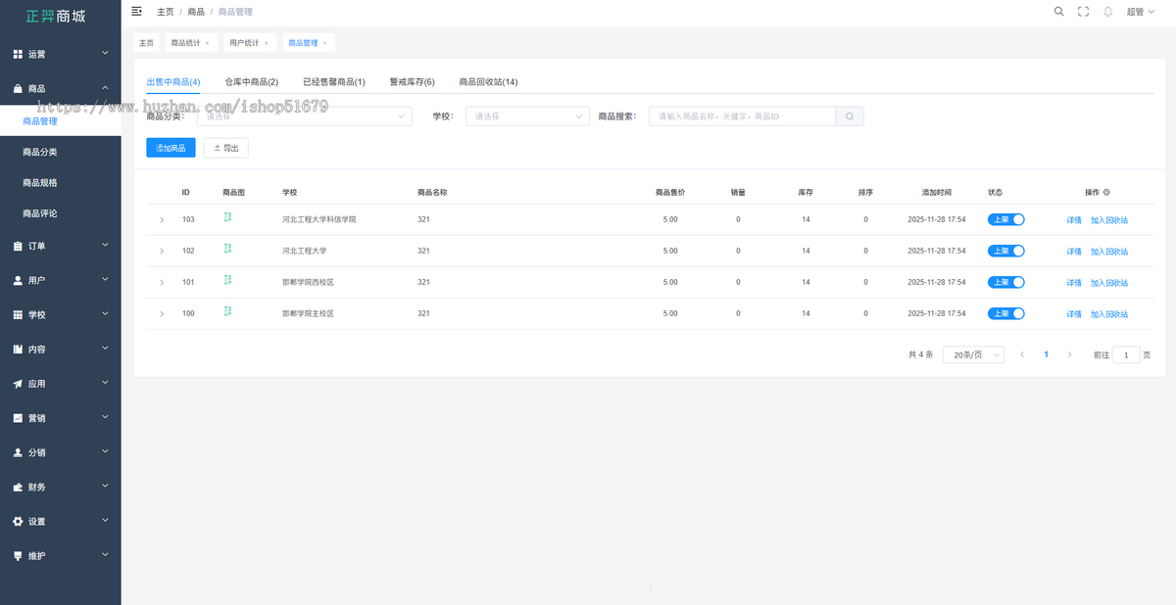1176x605 pixels.
Task: Click the search magnifier icon in header
Action: (1058, 12)
